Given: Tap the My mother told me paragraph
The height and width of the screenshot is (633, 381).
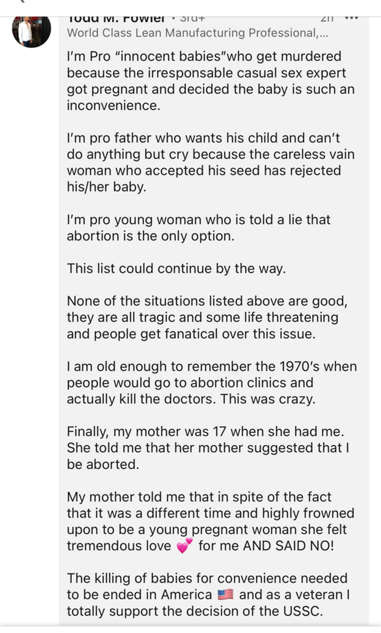Looking at the screenshot, I should coord(210,521).
